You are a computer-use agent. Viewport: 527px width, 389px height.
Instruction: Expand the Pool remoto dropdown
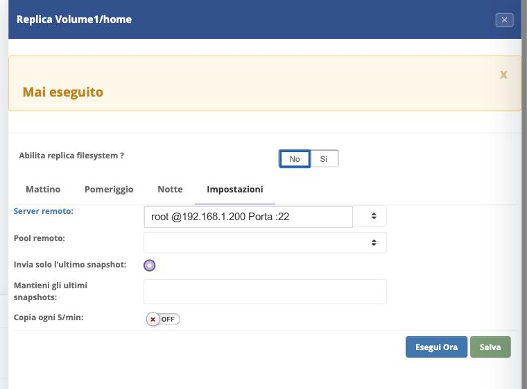pyautogui.click(x=265, y=242)
